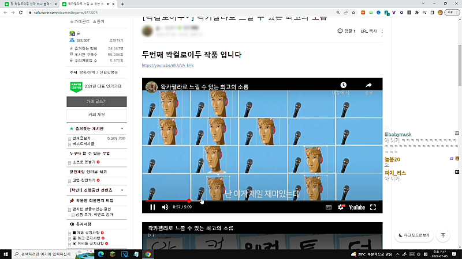Viewport: 462px width, 259px height.
Task: Click the scroll-to-top arrow button
Action: pyautogui.click(x=443, y=235)
